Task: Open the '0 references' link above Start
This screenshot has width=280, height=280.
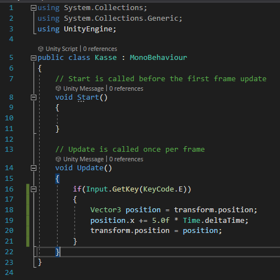Action: tap(126, 88)
